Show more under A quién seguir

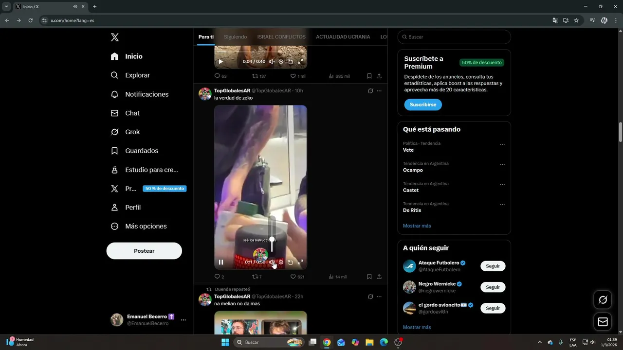point(417,327)
